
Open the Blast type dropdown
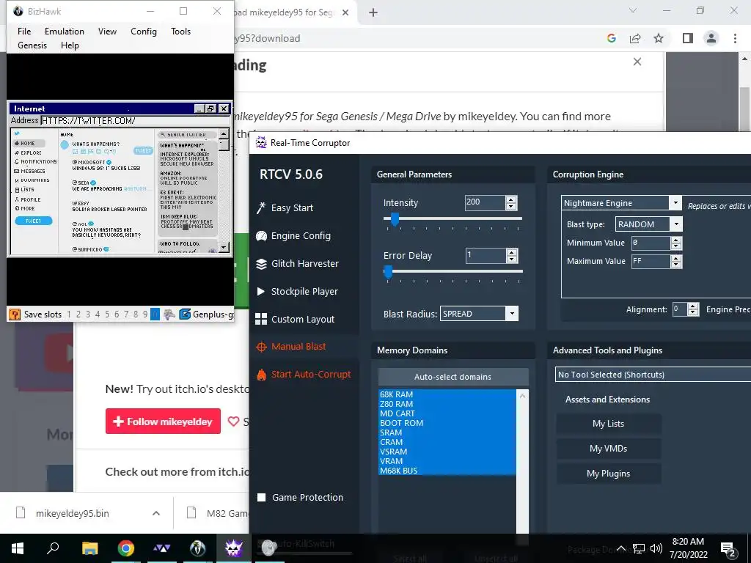point(675,224)
